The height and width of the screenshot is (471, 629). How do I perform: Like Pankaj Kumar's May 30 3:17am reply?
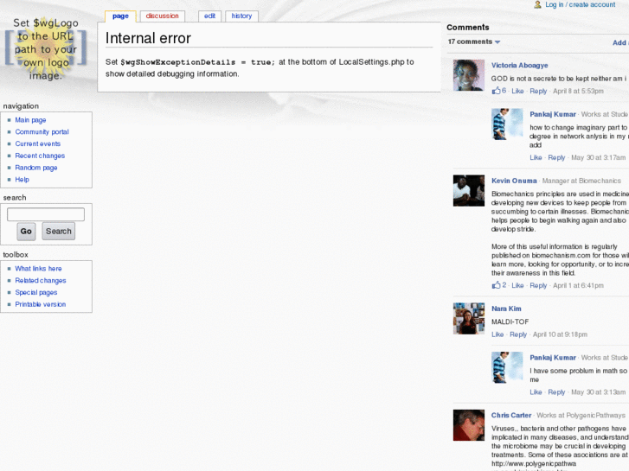pyautogui.click(x=536, y=157)
